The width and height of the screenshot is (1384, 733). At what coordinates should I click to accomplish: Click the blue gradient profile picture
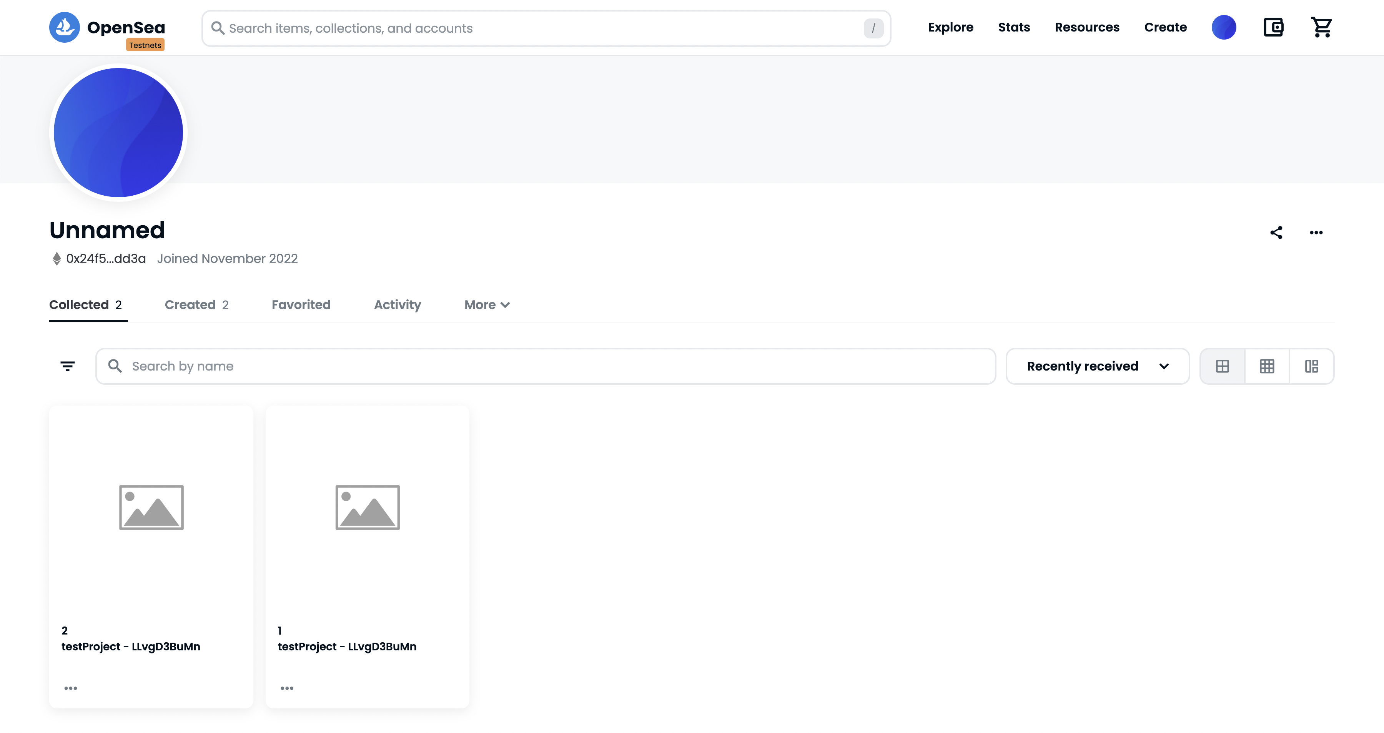(x=118, y=132)
